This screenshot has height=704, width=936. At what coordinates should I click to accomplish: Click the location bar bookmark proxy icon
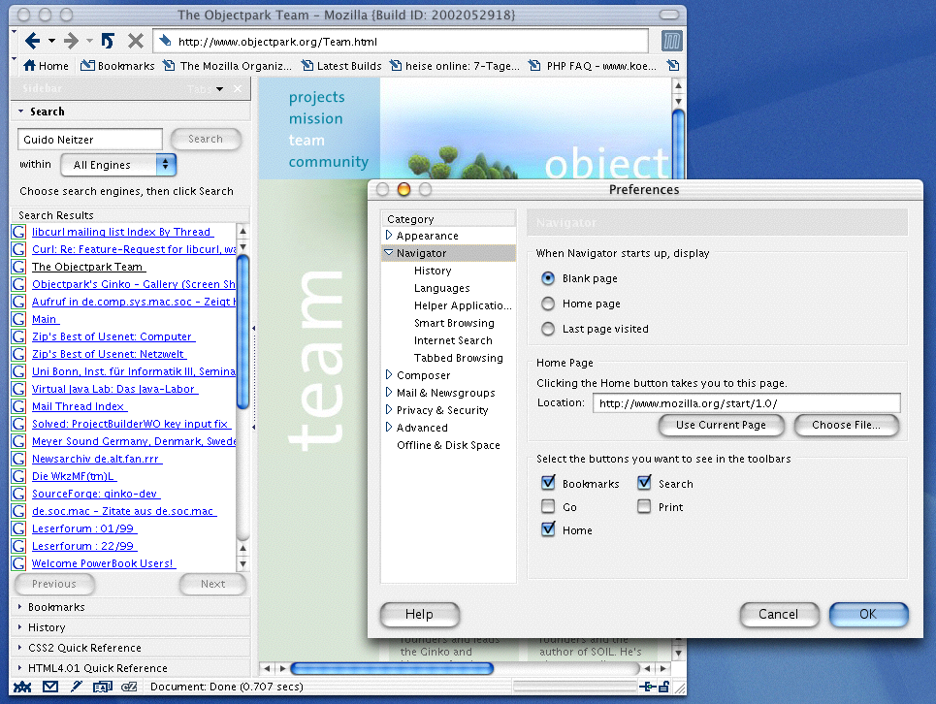point(165,41)
